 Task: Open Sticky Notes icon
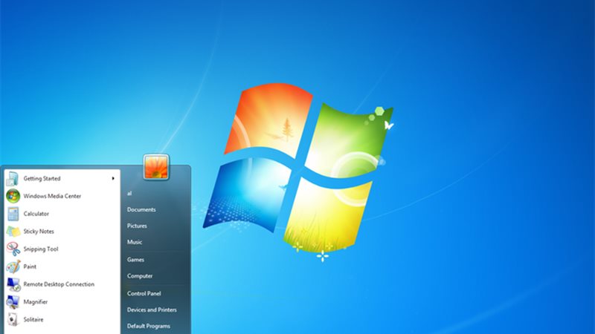click(x=13, y=232)
